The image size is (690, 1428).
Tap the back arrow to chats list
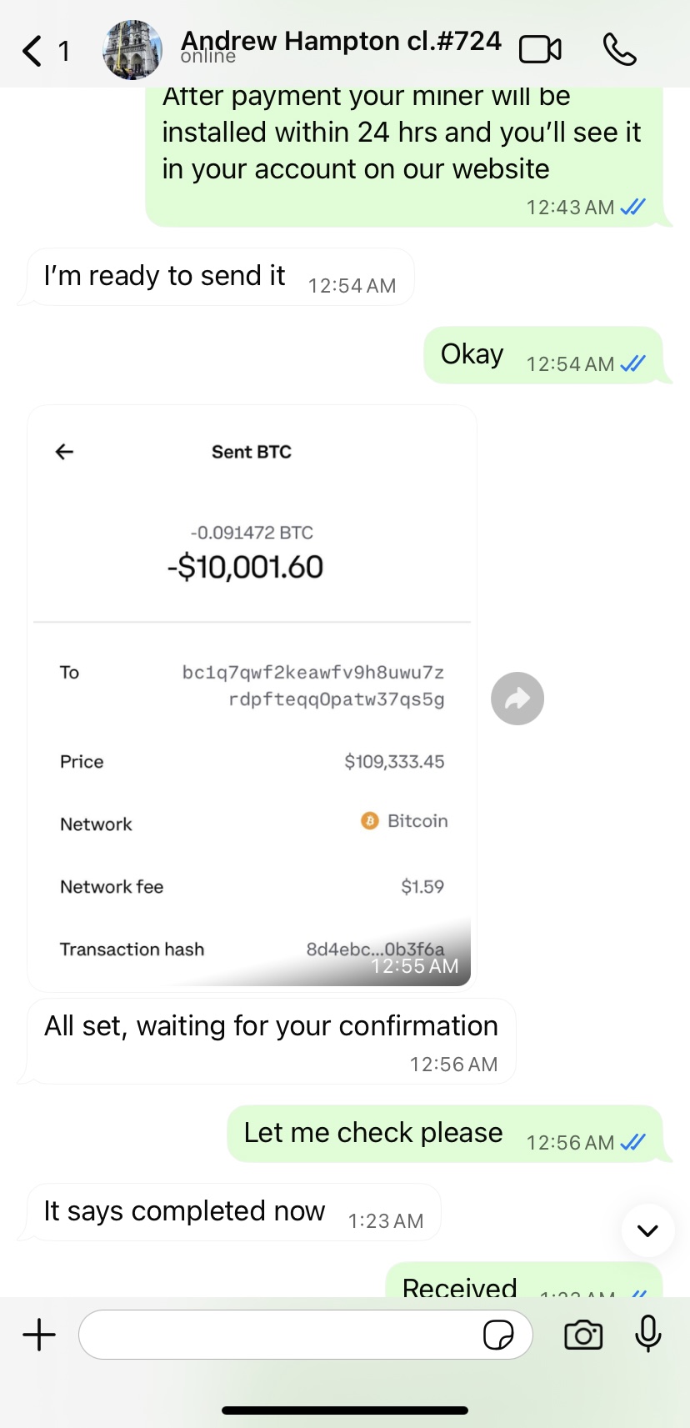click(x=32, y=51)
